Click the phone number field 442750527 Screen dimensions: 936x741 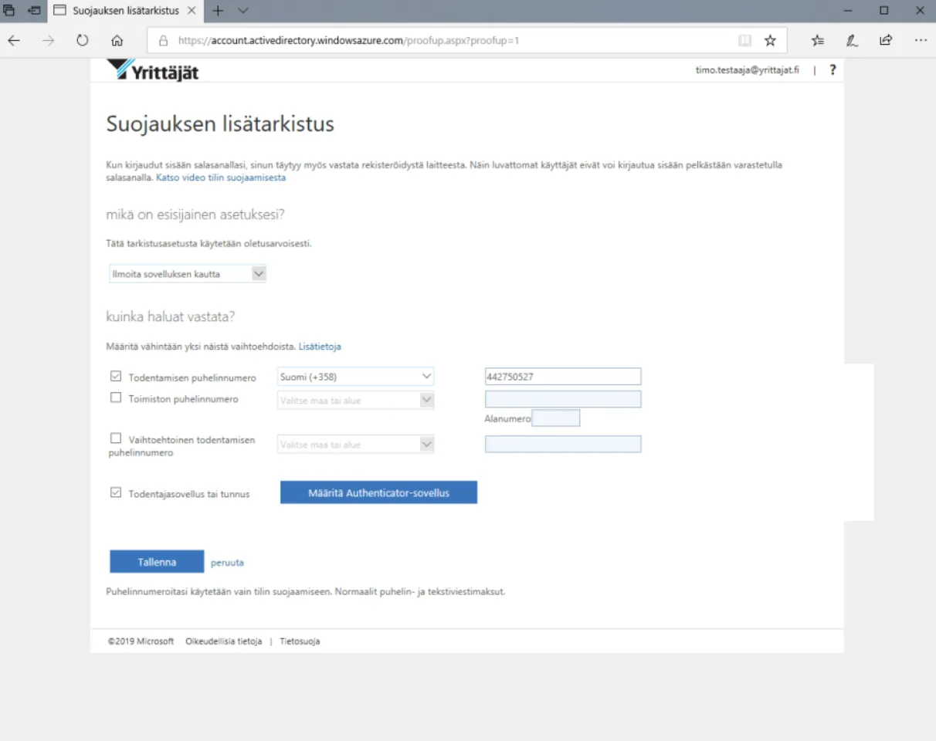coord(563,377)
